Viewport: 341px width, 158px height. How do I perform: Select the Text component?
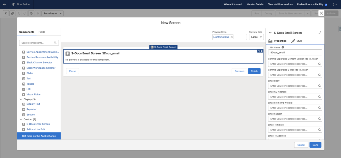[29, 79]
